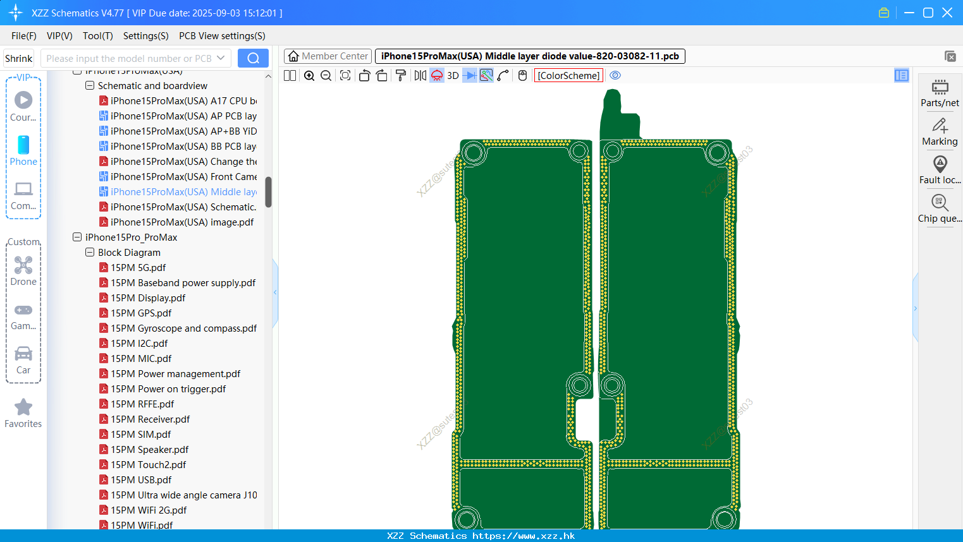
Task: Select the Phone sidebar category
Action: 23,151
